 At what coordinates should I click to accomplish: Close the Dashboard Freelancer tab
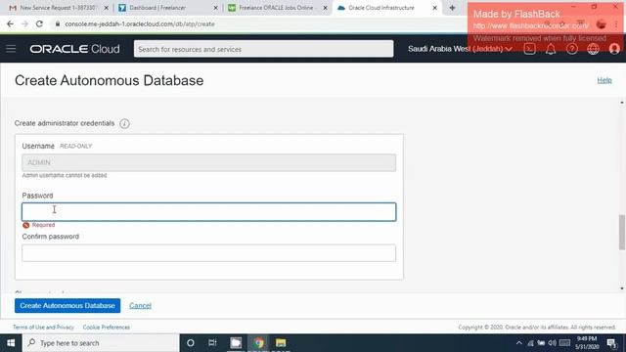(x=215, y=8)
